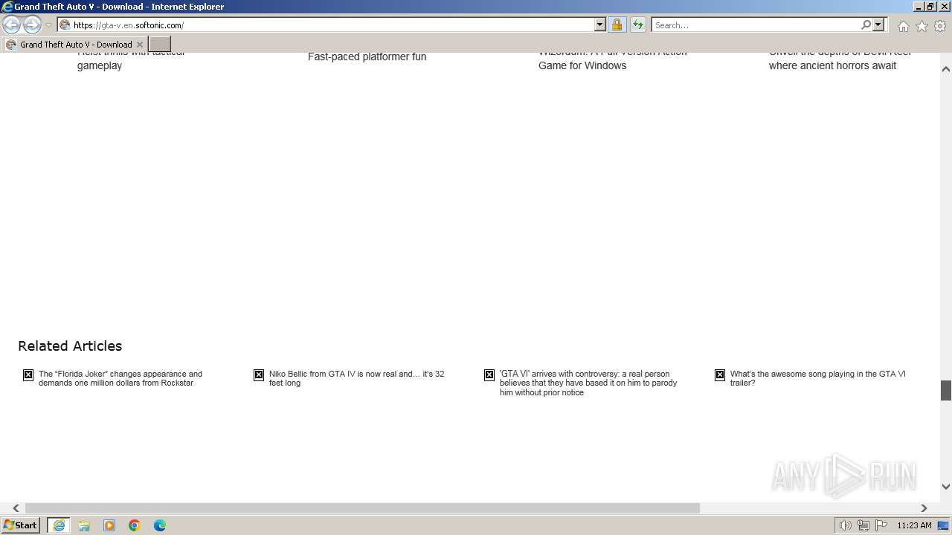Screen dimensions: 952x535
Task: Click the horizontal scrollbar right arrow
Action: [x=924, y=508]
